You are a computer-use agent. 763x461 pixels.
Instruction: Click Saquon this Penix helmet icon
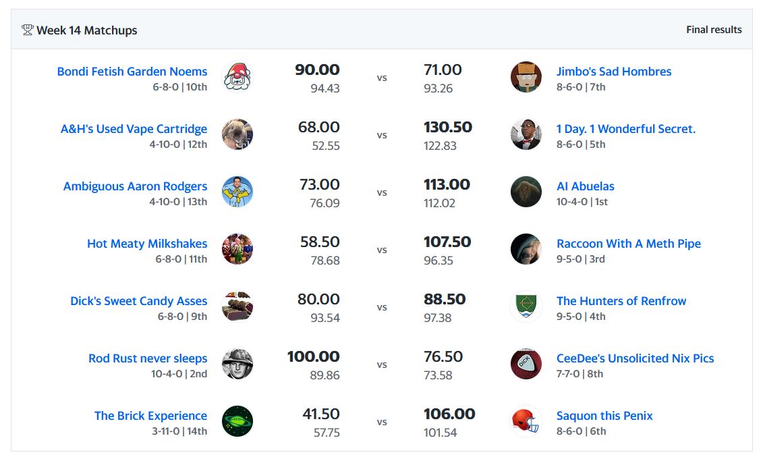click(x=526, y=421)
